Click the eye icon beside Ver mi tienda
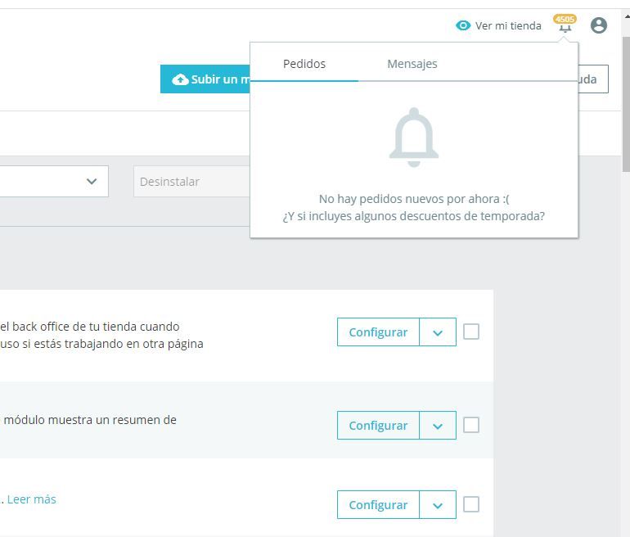Screen dimensions: 630x537 point(463,25)
